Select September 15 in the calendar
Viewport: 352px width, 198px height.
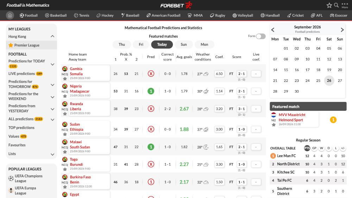pyautogui.click(x=286, y=70)
